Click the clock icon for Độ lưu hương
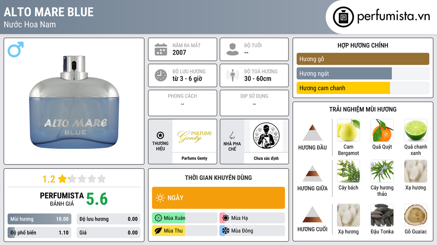 pyautogui.click(x=161, y=75)
